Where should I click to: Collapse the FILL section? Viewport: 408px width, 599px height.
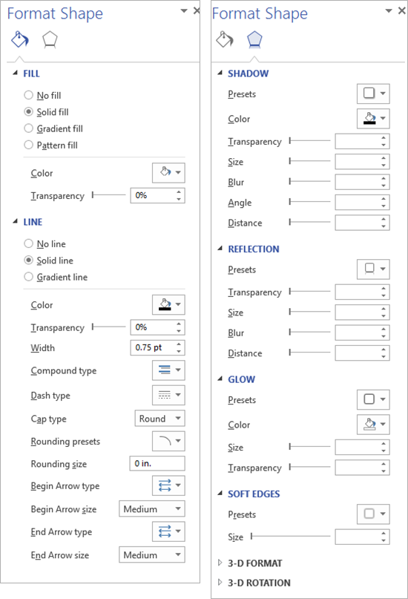point(16,73)
